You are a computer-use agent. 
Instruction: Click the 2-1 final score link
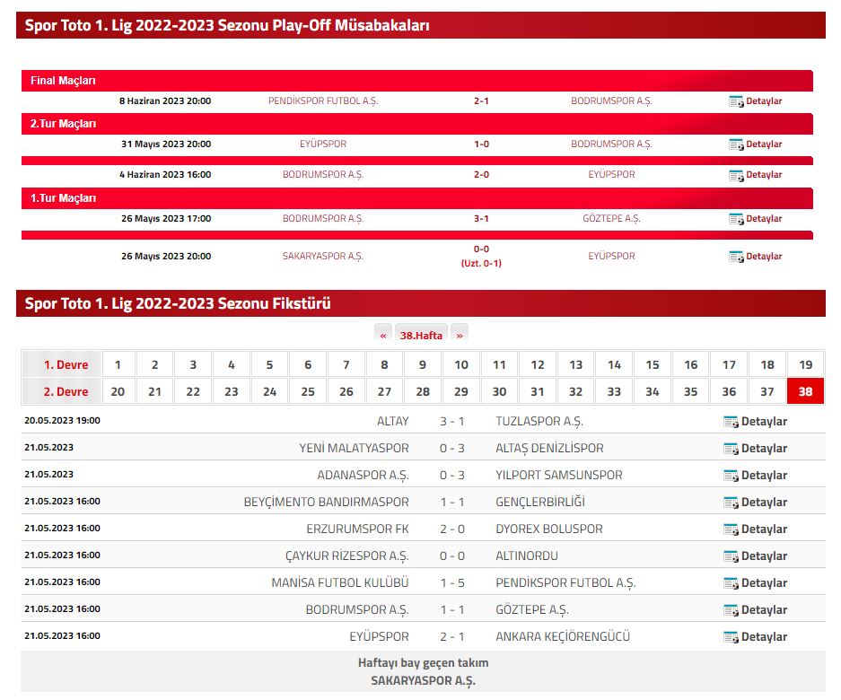click(x=481, y=101)
